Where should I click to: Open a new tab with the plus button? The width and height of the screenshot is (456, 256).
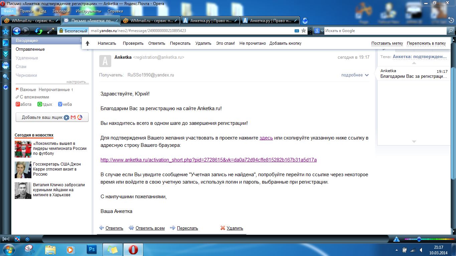305,21
